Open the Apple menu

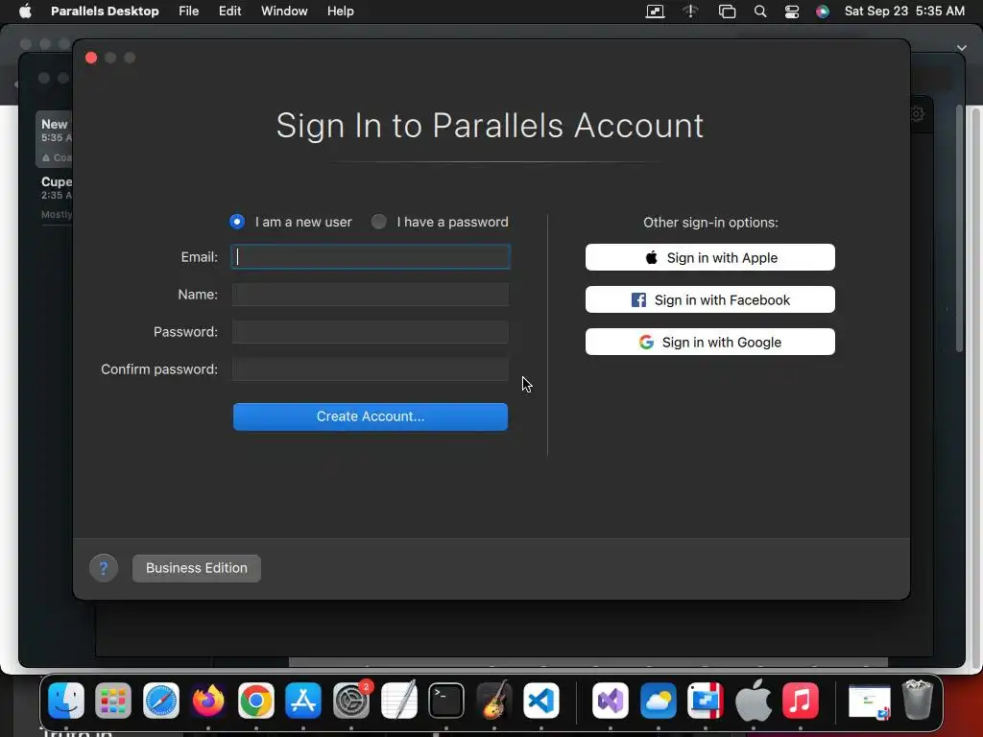25,11
